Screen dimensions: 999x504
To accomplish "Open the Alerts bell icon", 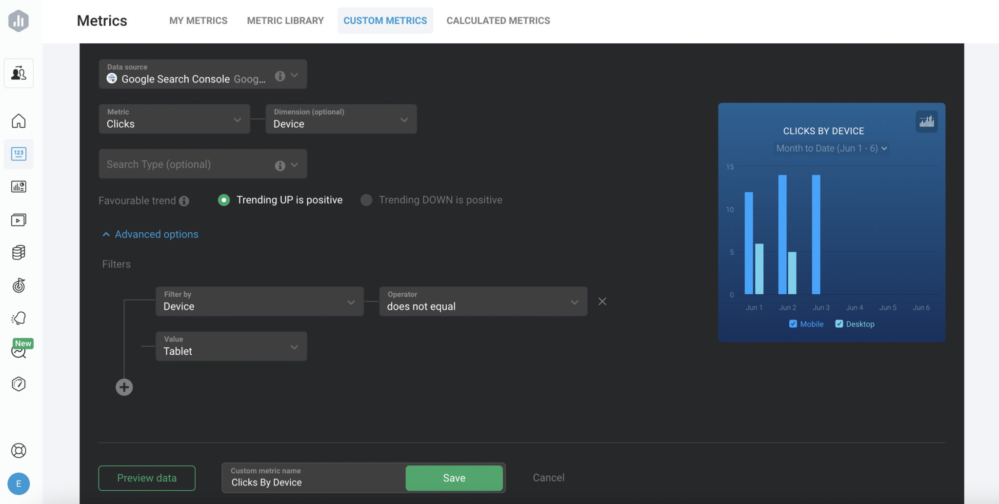I will point(19,318).
